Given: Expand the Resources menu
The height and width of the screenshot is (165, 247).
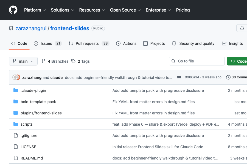Looking at the screenshot, I should [x=92, y=10].
